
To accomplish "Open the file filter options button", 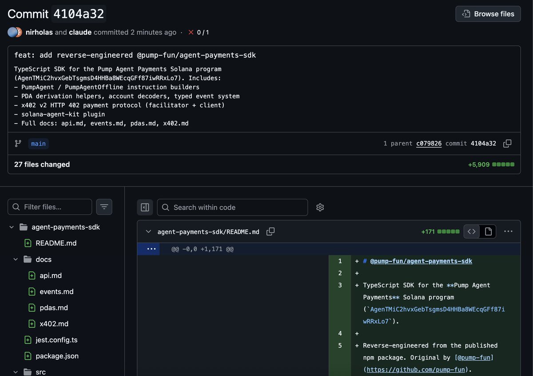I will (104, 207).
